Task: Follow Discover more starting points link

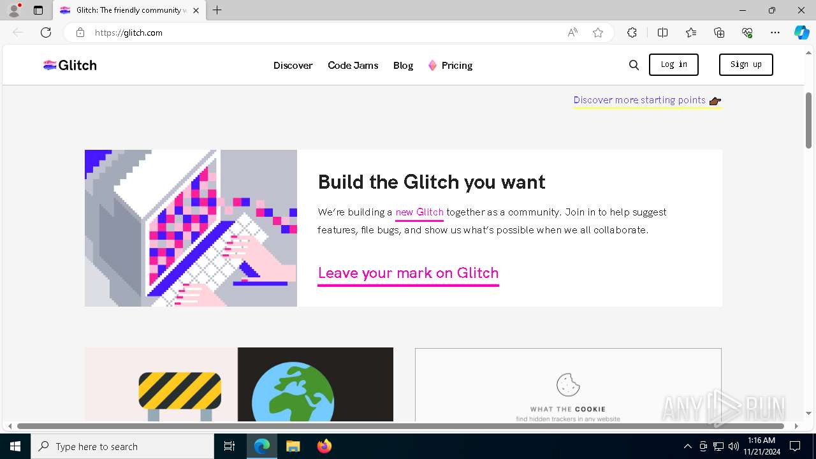Action: click(x=647, y=100)
